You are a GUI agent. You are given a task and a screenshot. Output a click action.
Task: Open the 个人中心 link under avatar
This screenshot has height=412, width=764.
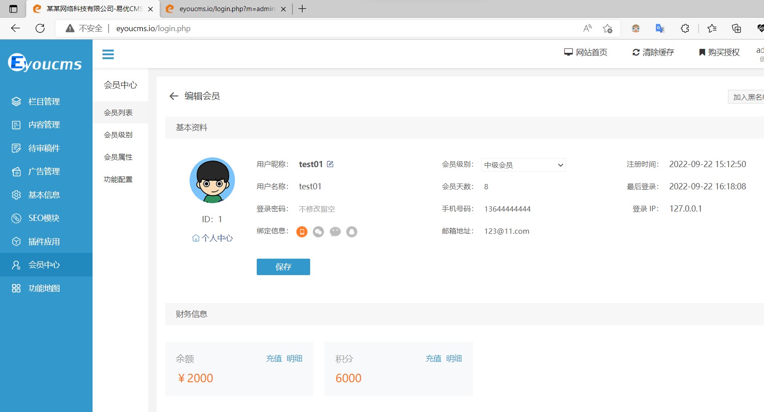coord(212,238)
